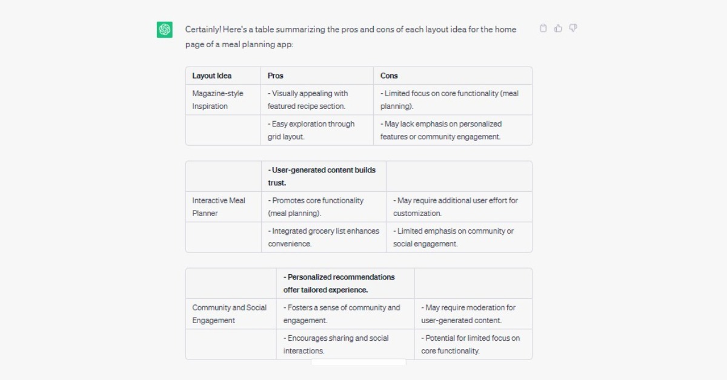This screenshot has width=727, height=380.
Task: Copy the response with the clipboard icon
Action: coord(543,28)
